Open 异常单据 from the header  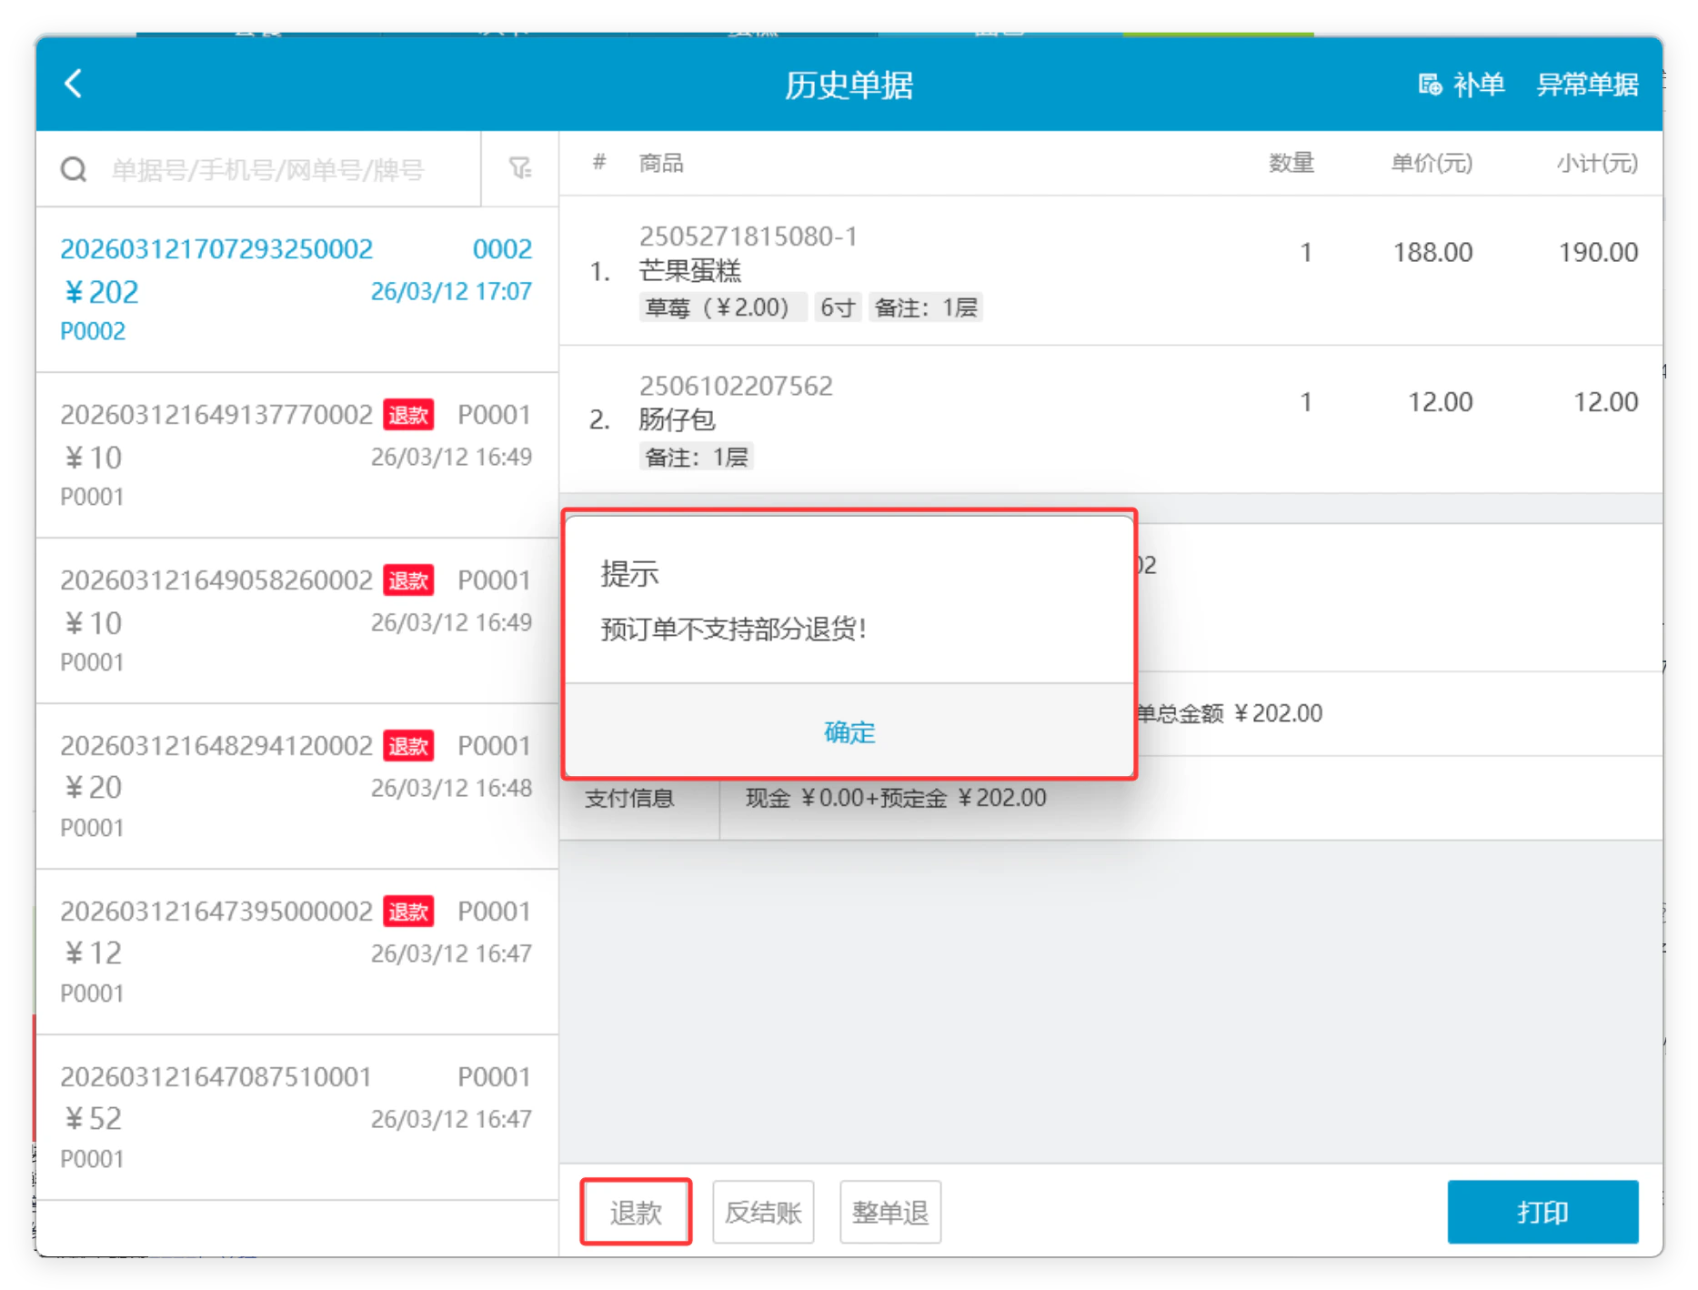(1587, 85)
